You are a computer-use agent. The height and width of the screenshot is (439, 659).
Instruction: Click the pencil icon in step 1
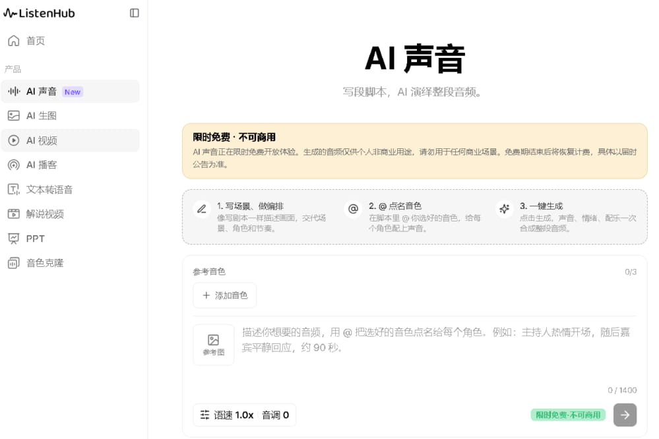click(x=202, y=208)
